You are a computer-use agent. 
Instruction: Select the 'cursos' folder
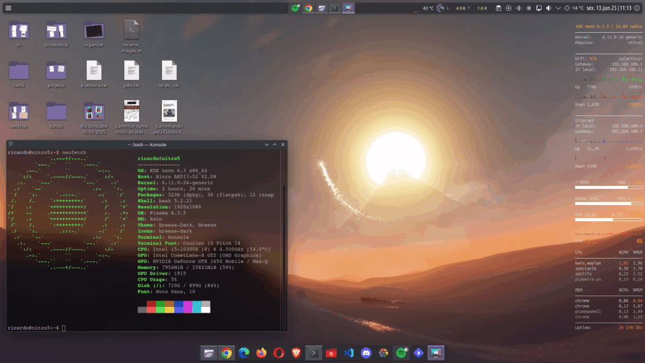[56, 115]
